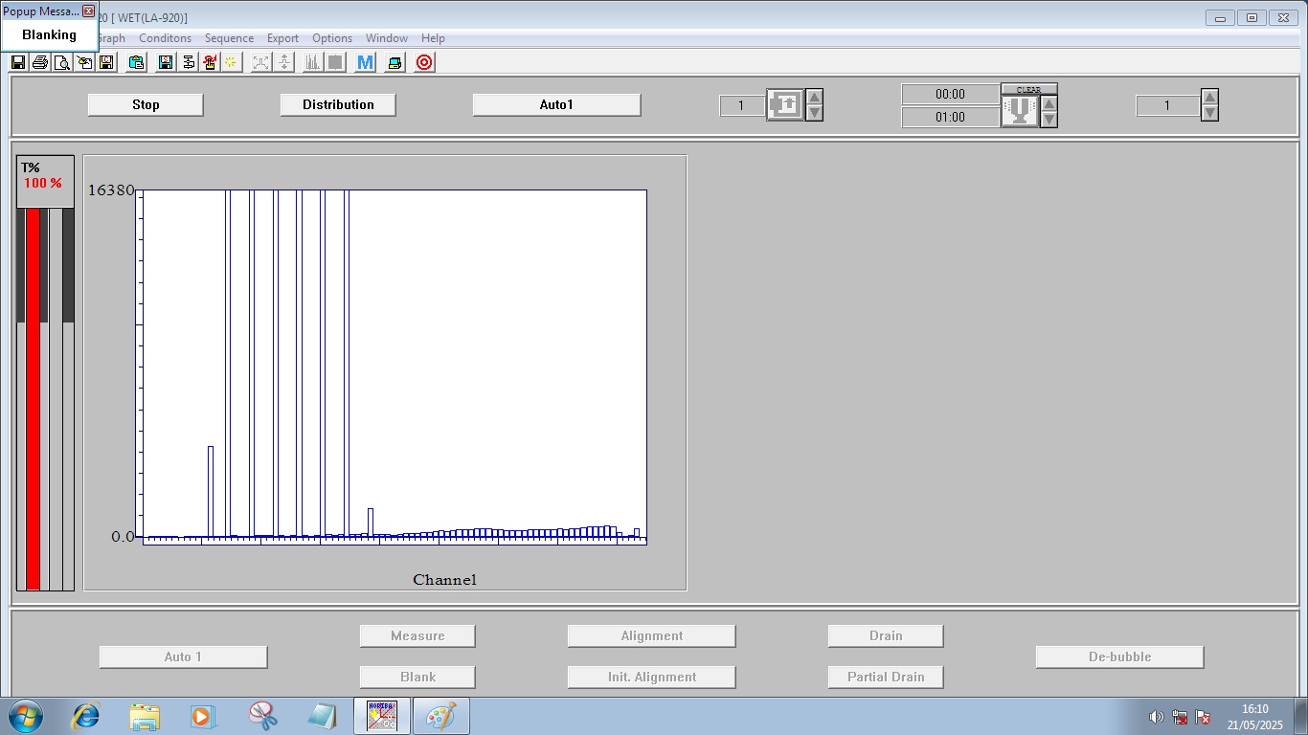Open the Print Preview icon
This screenshot has height=735, width=1308.
61,61
